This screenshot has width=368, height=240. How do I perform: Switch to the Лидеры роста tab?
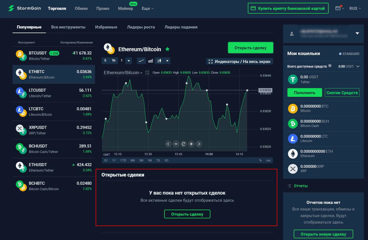pos(141,27)
